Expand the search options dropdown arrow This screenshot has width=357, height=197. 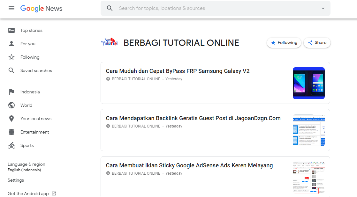pos(323,9)
